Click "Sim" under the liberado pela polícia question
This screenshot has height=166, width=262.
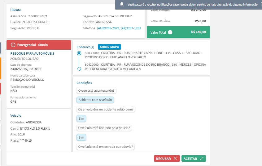81,137
